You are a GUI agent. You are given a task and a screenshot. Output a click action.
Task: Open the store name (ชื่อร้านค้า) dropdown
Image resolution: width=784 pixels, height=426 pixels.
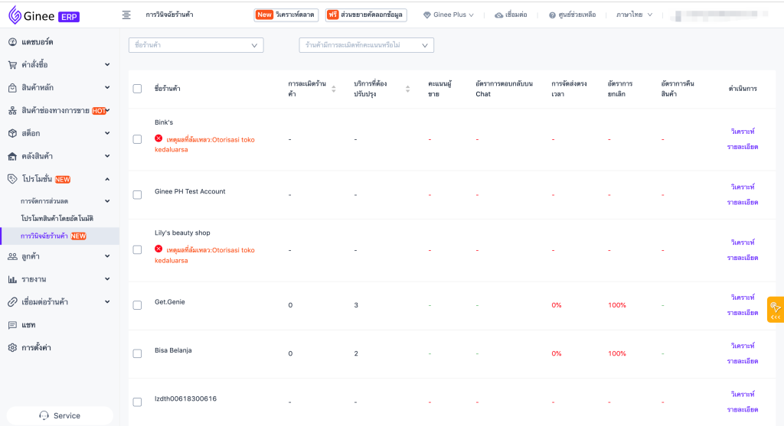click(196, 45)
